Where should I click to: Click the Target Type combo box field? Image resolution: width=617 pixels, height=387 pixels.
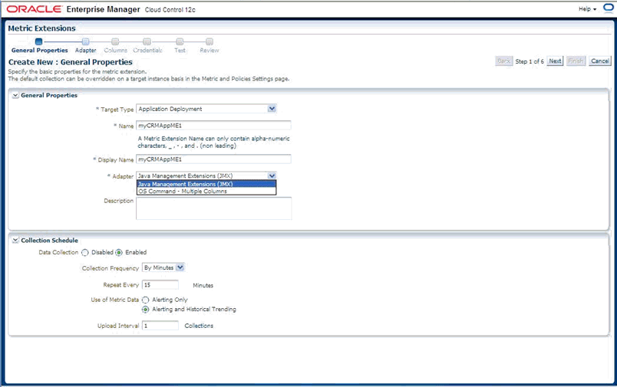pos(206,109)
